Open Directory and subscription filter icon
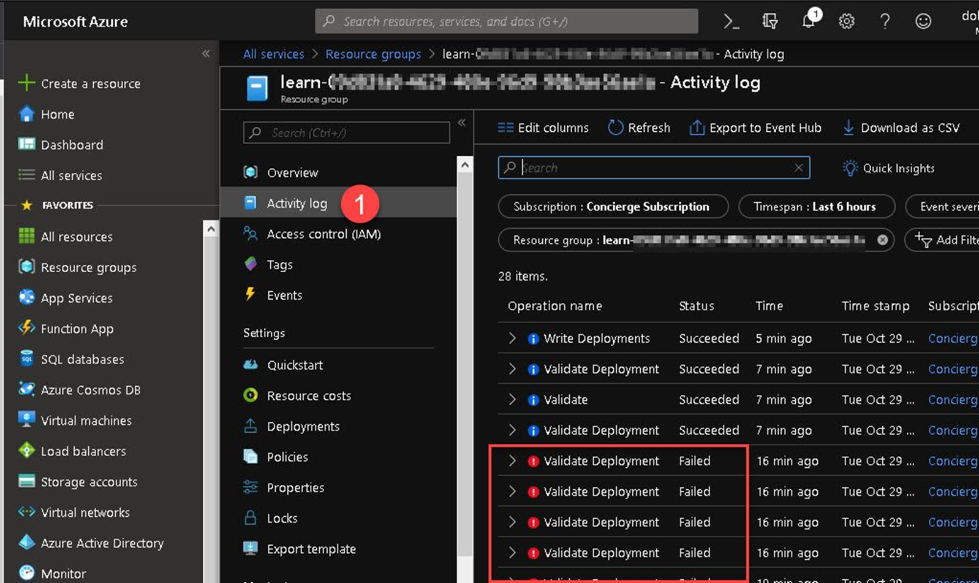The width and height of the screenshot is (979, 583). [770, 21]
